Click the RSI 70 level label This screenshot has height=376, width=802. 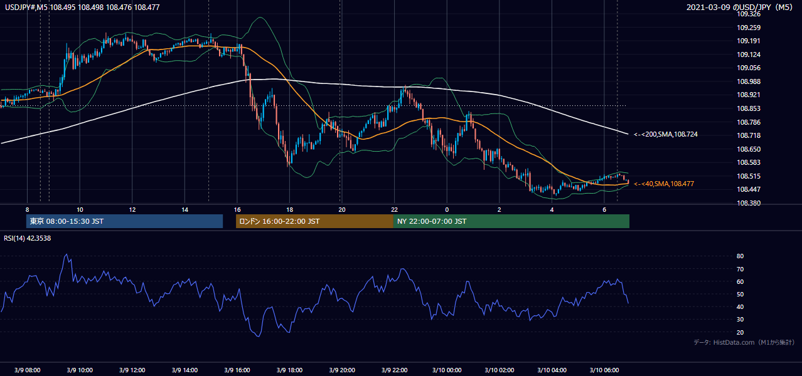click(741, 269)
